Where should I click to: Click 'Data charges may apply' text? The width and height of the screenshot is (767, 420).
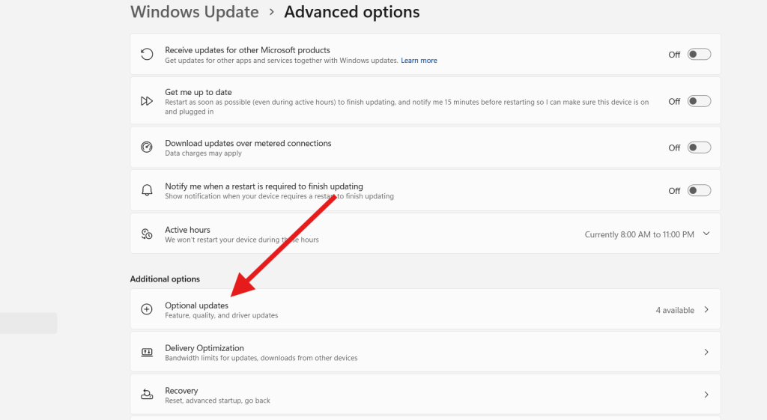point(204,153)
